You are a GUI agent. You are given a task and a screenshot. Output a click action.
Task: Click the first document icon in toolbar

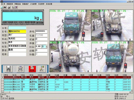click(x=2, y=8)
